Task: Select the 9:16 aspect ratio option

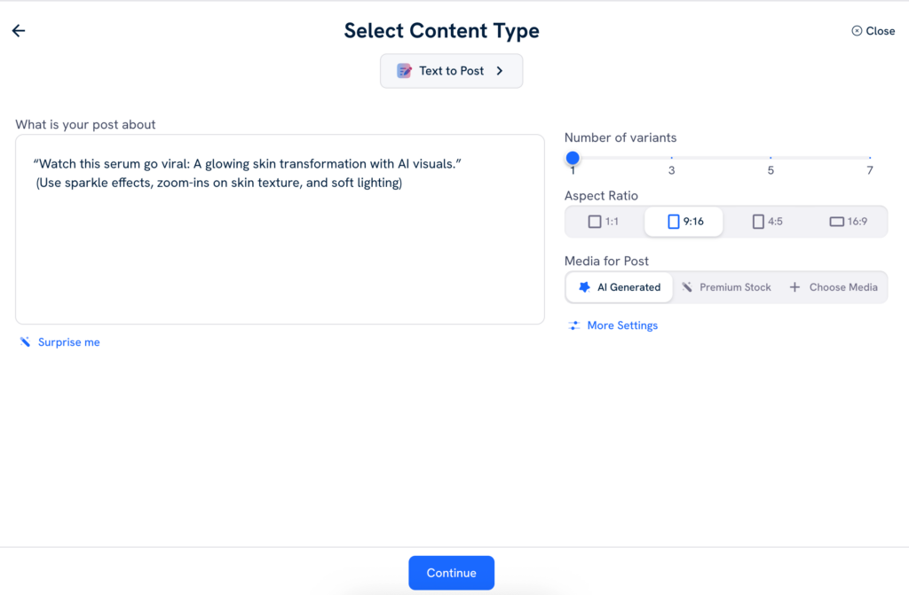Action: pyautogui.click(x=684, y=222)
